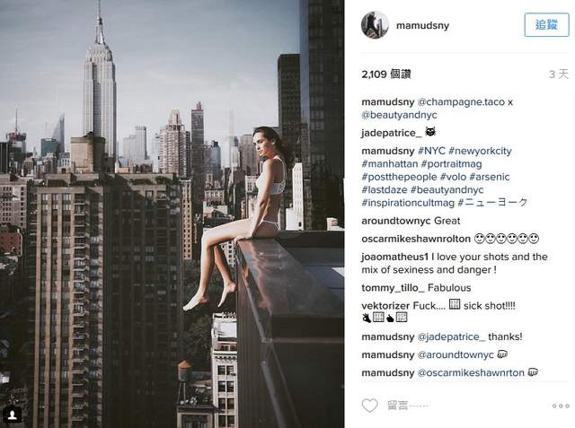Open the #NYC hashtag

point(431,151)
